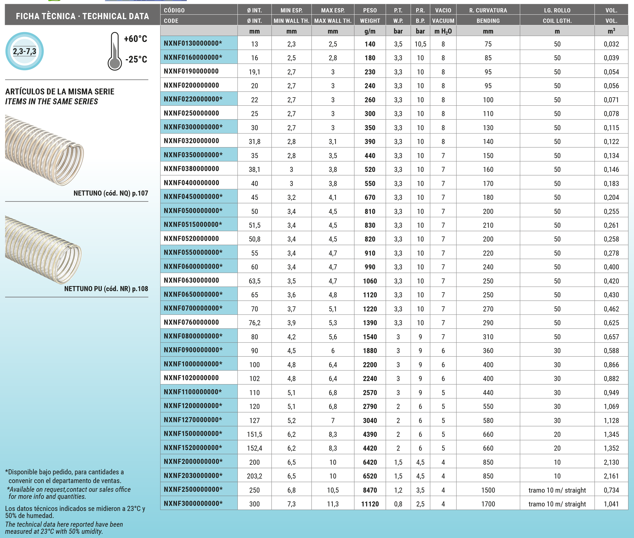Open NETTUNO (cód. NQ) p.107 reference
The image size is (634, 538).
(111, 193)
